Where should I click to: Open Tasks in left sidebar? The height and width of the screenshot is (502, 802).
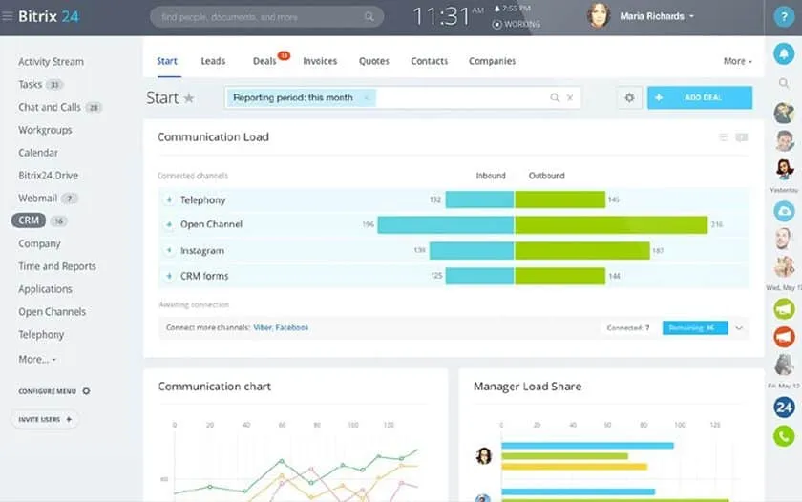[x=31, y=84]
